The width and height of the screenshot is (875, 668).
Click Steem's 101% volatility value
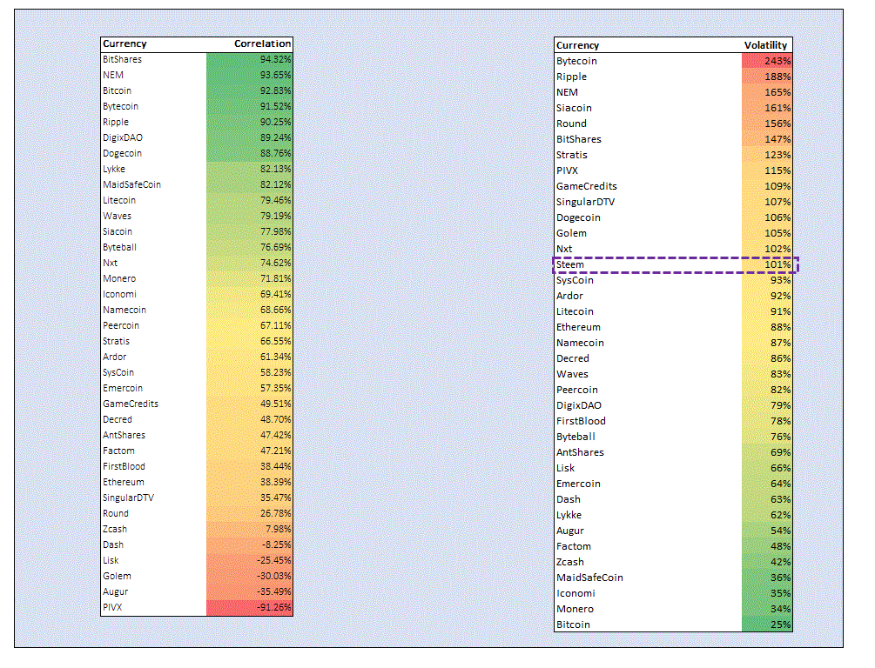(x=777, y=264)
